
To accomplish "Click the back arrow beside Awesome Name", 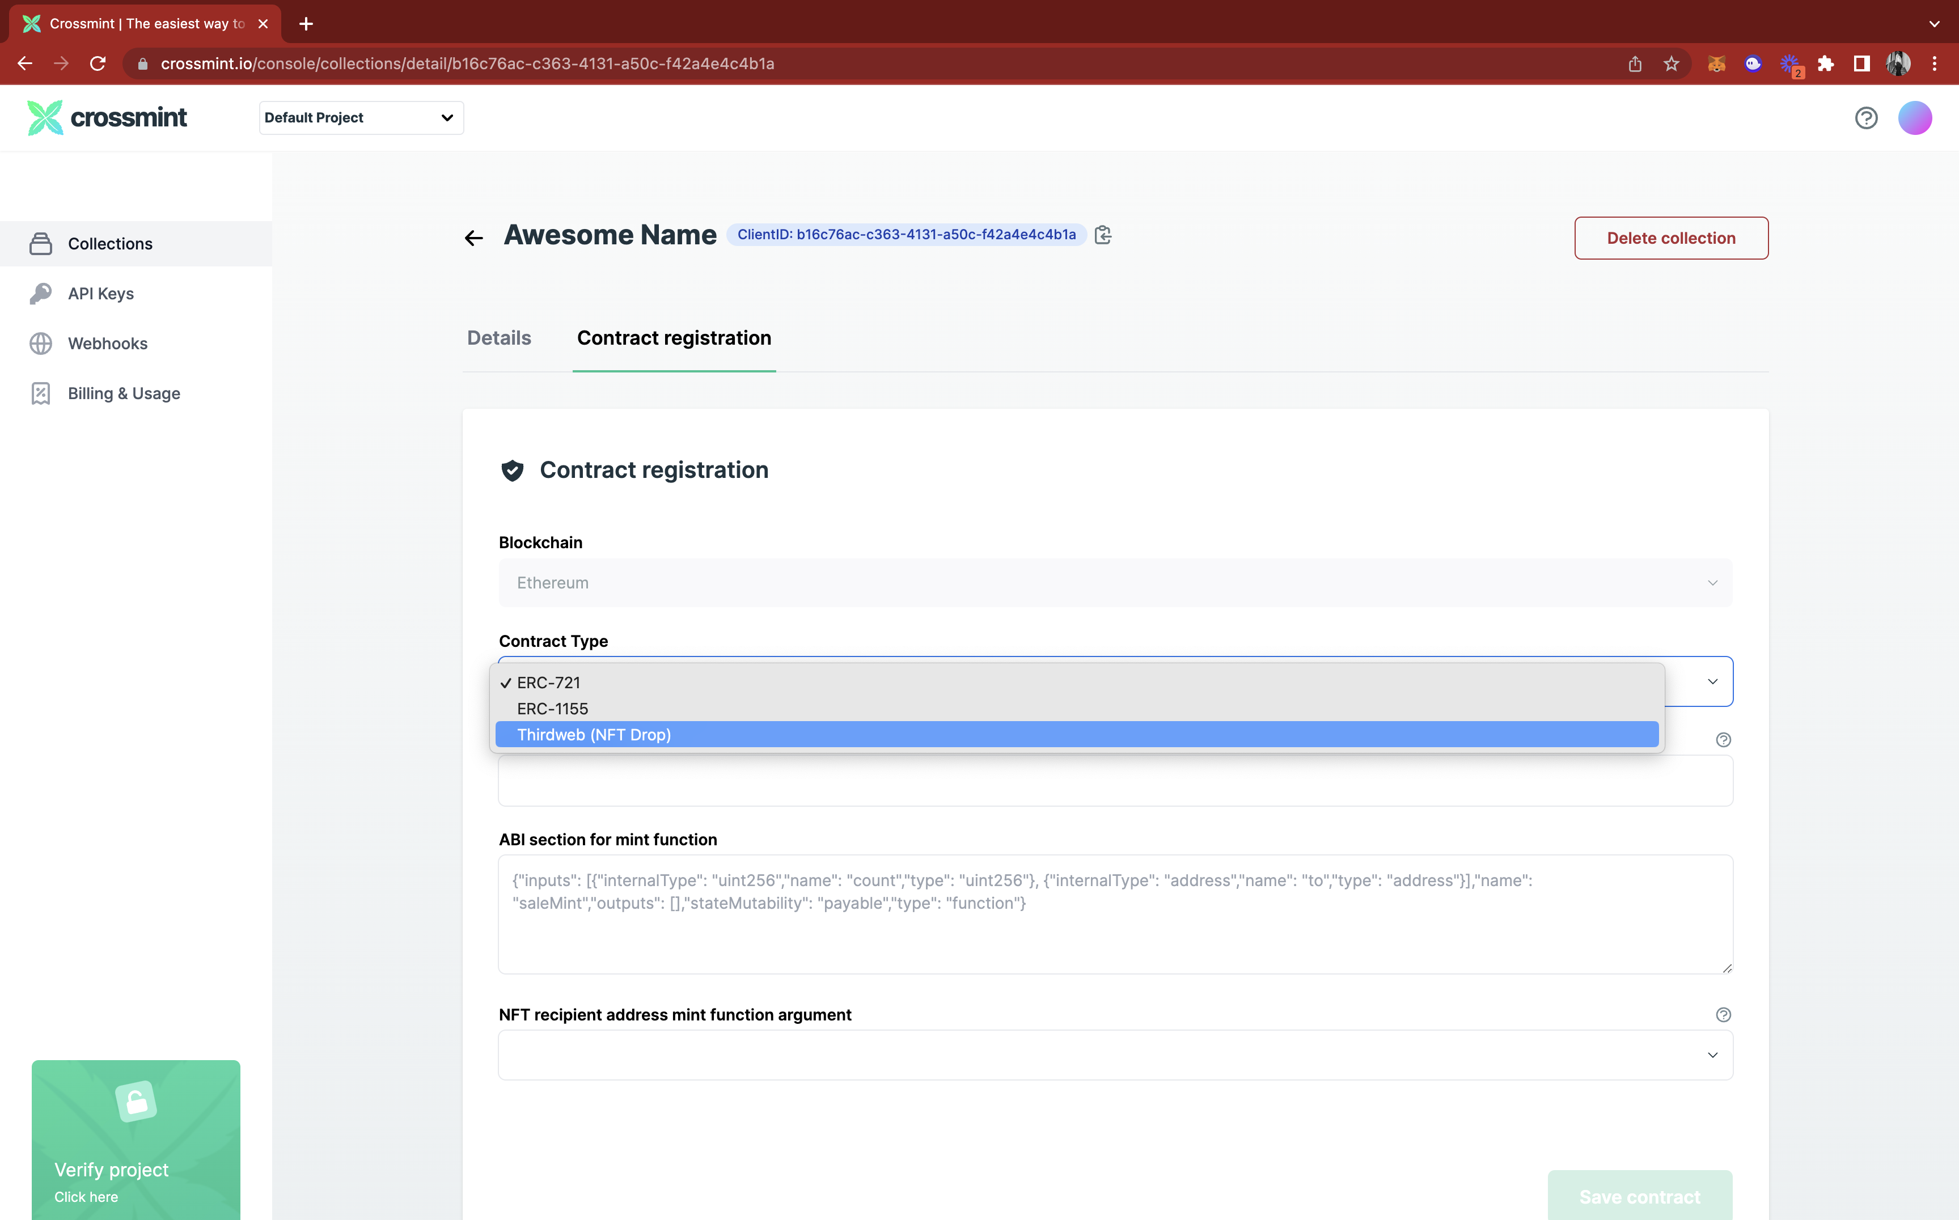I will pos(473,237).
